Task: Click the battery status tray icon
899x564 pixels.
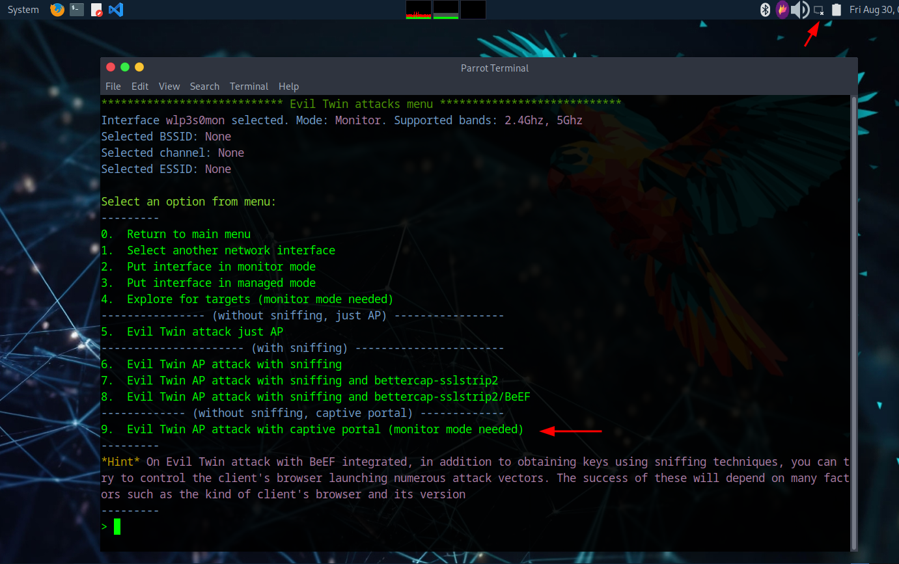Action: point(837,10)
